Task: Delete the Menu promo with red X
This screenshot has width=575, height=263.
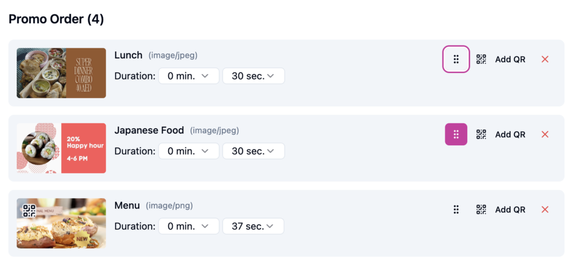Action: [x=545, y=210]
